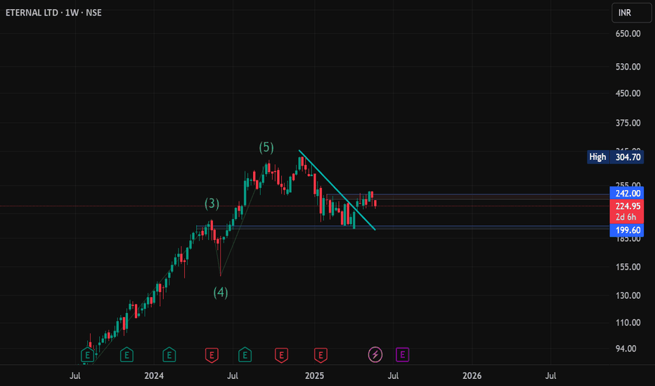The image size is (655, 386).
Task: Click the High 304.70 price label
Action: 615,157
